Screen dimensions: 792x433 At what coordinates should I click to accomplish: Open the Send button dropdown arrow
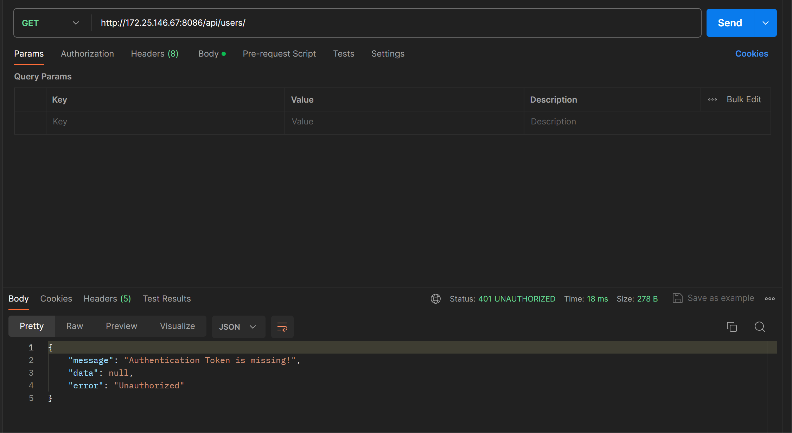pyautogui.click(x=765, y=23)
